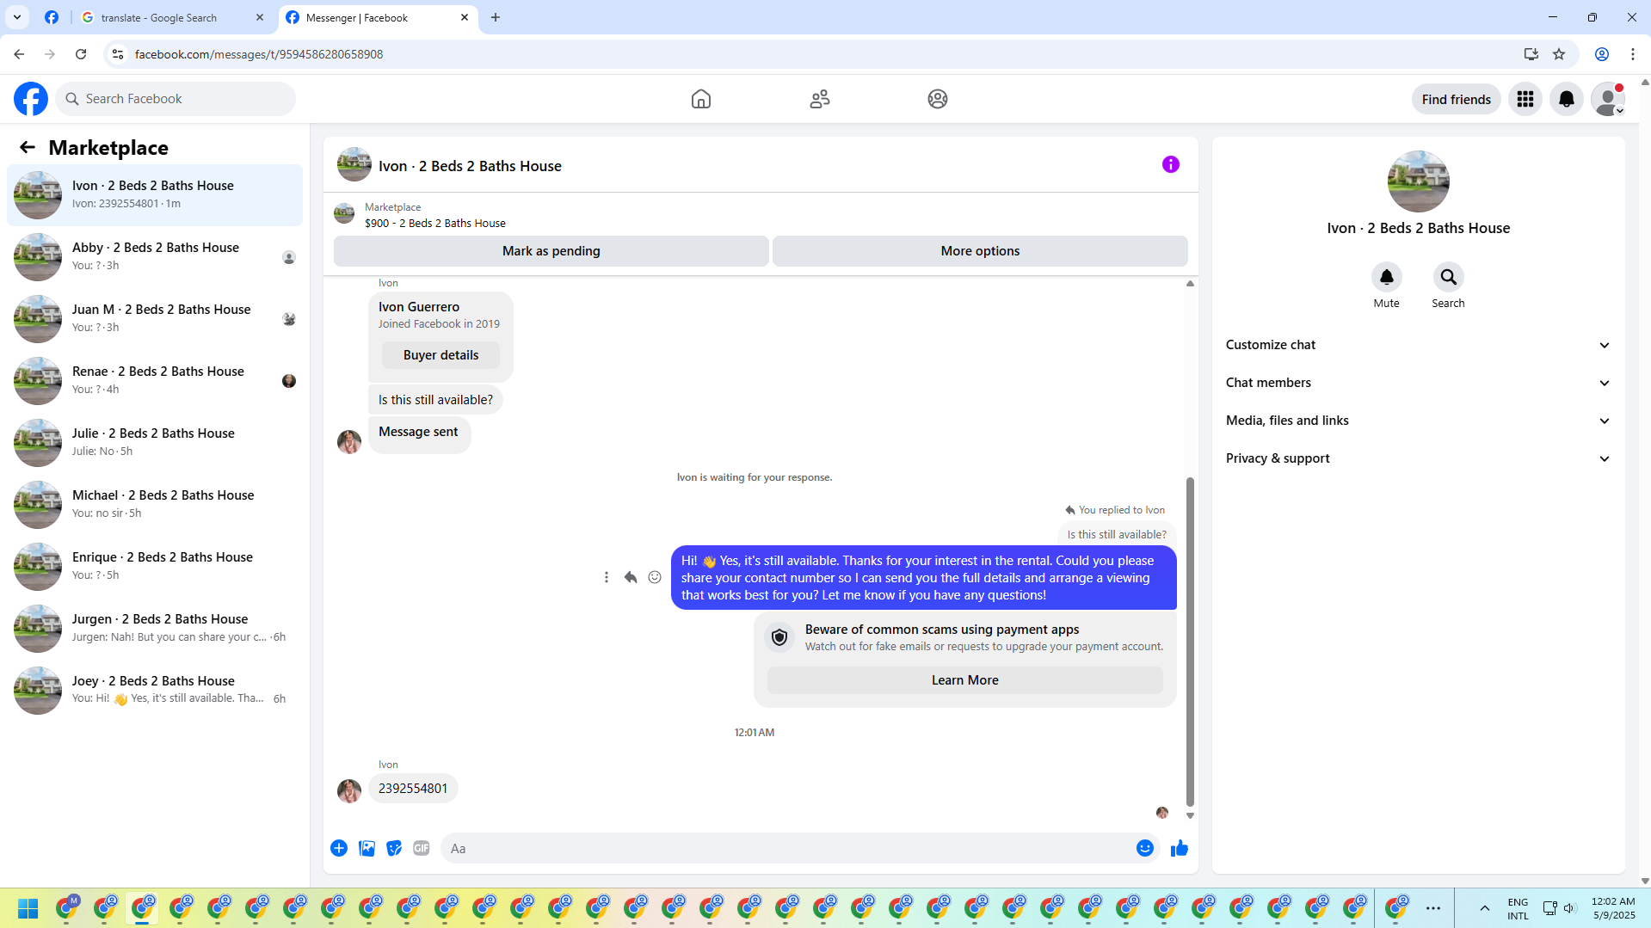Open the $900 - 2 Beds 2 Baths listing link
This screenshot has height=928, width=1651.
point(435,224)
